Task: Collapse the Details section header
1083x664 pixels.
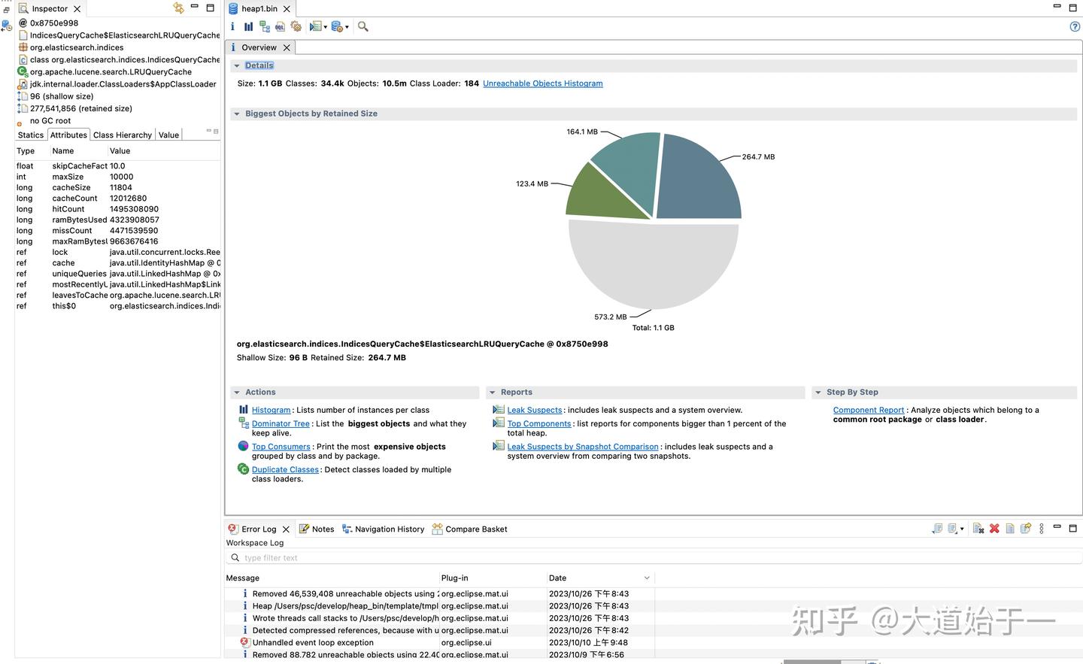Action: click(237, 65)
